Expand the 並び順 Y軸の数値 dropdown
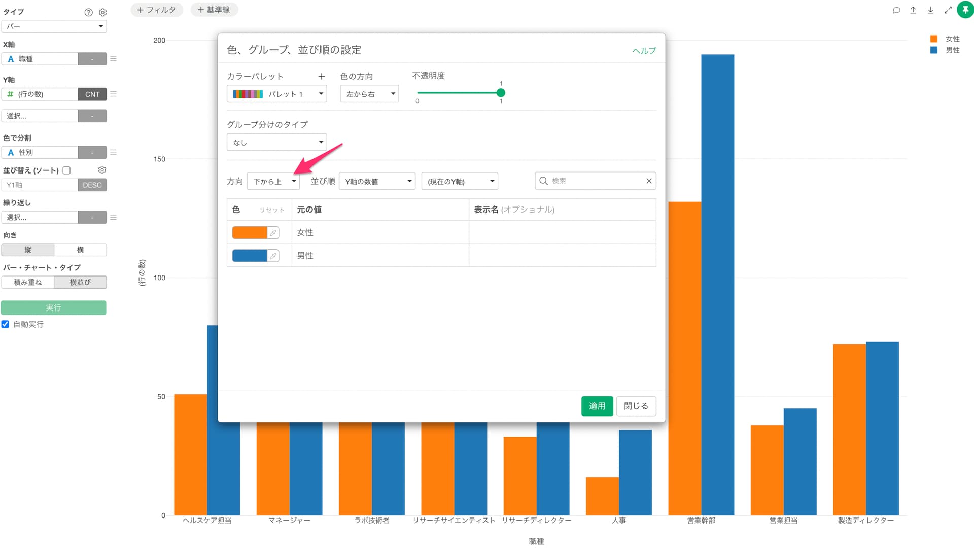974x552 pixels. 377,182
